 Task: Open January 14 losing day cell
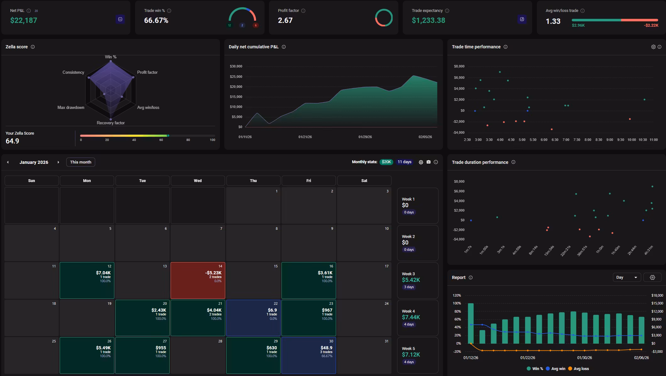point(198,280)
